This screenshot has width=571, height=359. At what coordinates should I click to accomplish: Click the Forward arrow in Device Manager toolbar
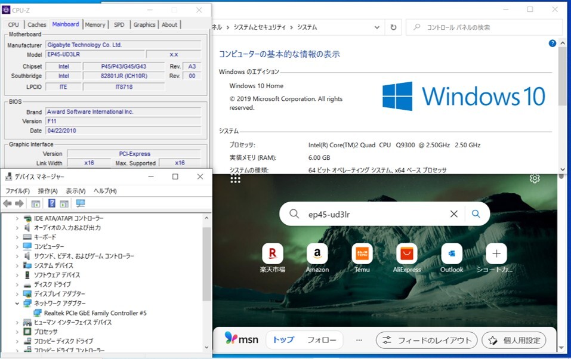(x=19, y=203)
